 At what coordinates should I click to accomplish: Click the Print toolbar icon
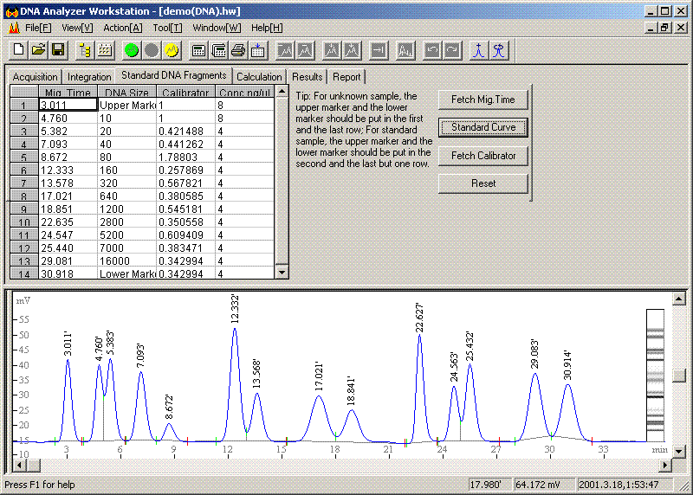(237, 50)
